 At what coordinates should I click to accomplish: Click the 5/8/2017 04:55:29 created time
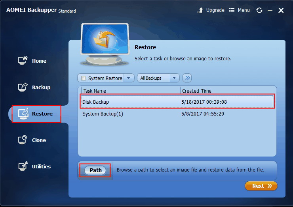coord(203,114)
